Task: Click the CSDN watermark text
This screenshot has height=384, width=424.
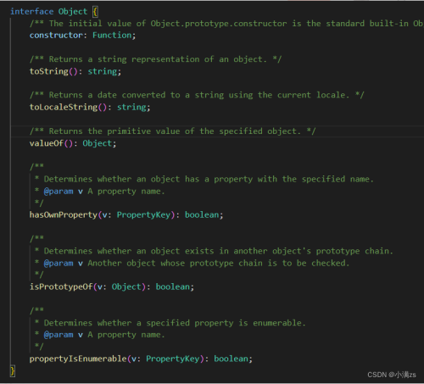Action: (392, 375)
